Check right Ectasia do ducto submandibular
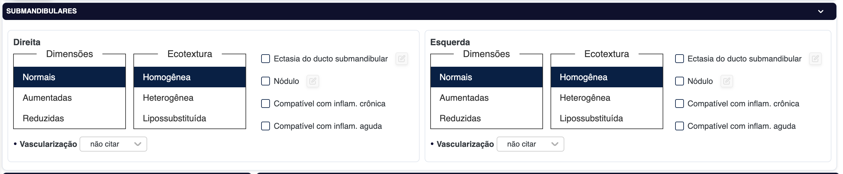Viewport: 843px width, 174px height. (x=266, y=59)
